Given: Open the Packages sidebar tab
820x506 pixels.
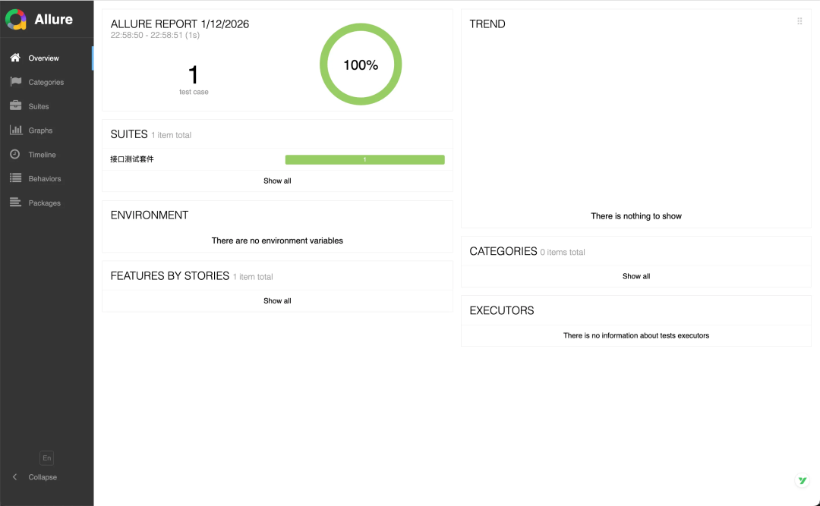Looking at the screenshot, I should (x=46, y=203).
